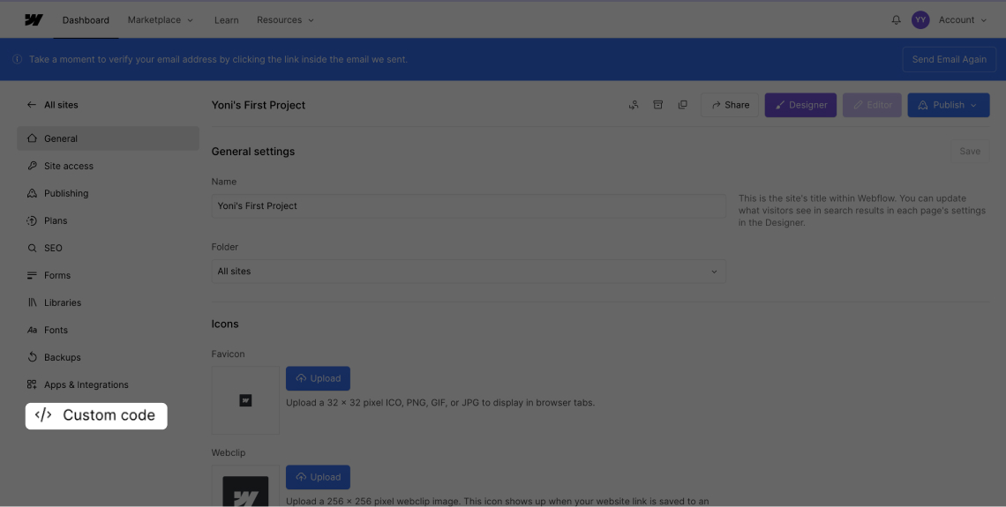Click the YY user avatar
Screen dimensions: 1006x507
click(x=920, y=19)
